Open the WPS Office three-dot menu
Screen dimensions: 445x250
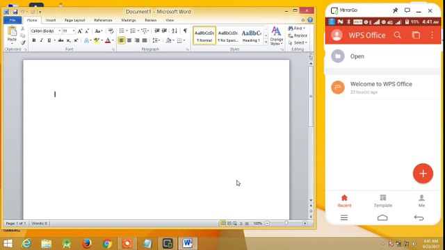(432, 35)
